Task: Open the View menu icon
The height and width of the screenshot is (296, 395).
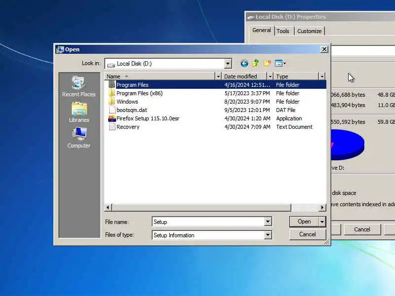Action: pos(280,64)
